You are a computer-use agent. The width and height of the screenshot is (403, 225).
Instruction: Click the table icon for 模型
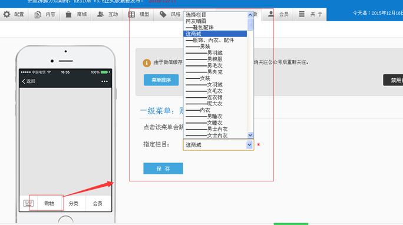[x=131, y=14]
